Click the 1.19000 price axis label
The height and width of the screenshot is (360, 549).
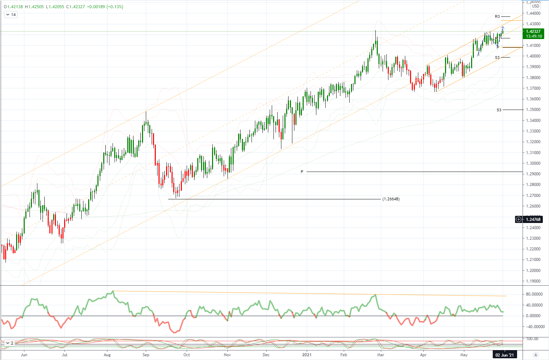(533, 281)
